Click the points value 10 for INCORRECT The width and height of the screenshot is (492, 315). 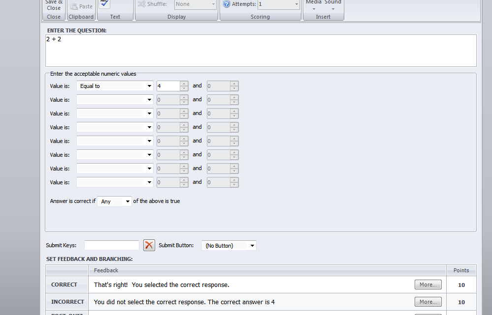[461, 302]
